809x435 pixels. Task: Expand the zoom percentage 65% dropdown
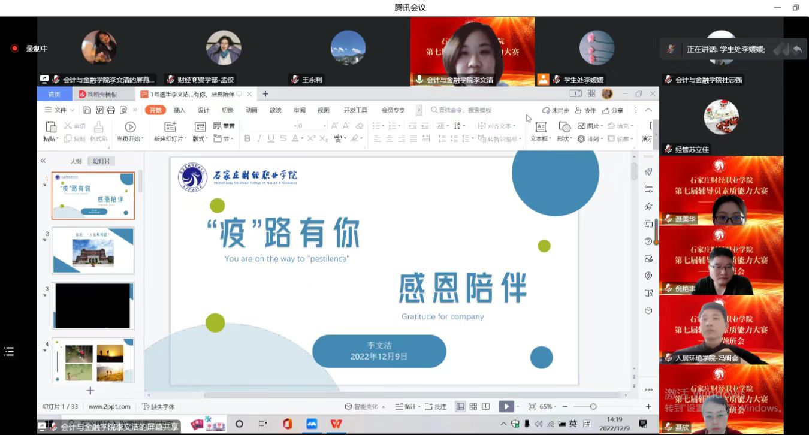548,407
